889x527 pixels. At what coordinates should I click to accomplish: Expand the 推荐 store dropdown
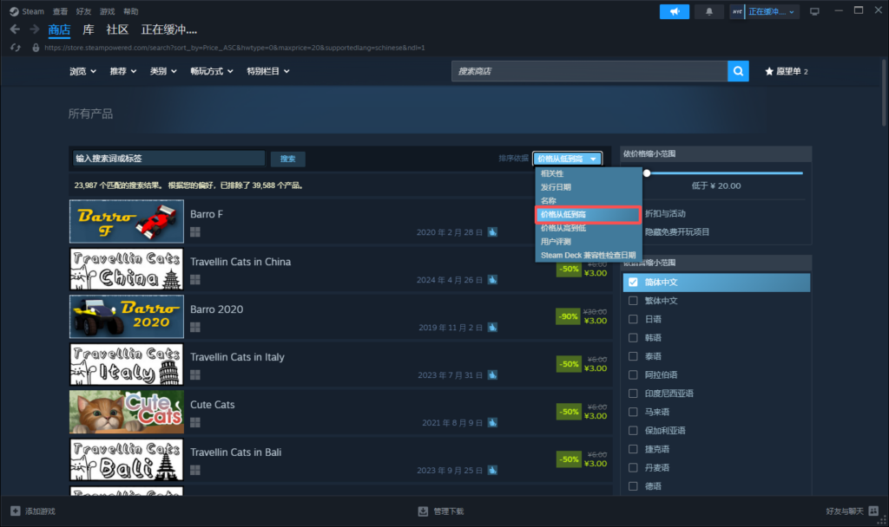[x=123, y=71]
